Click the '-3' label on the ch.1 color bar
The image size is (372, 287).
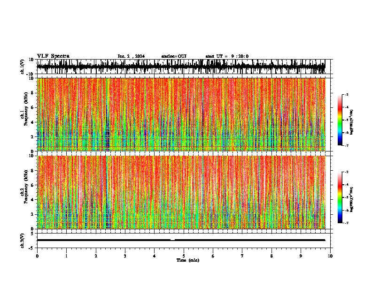346,94
